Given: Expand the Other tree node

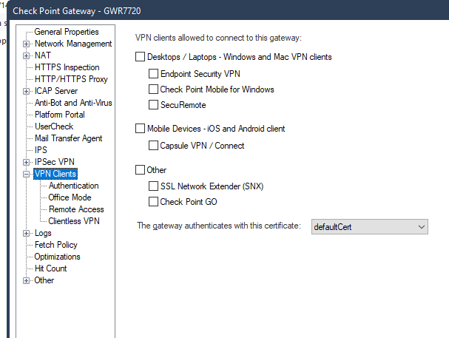Looking at the screenshot, I should tap(26, 280).
